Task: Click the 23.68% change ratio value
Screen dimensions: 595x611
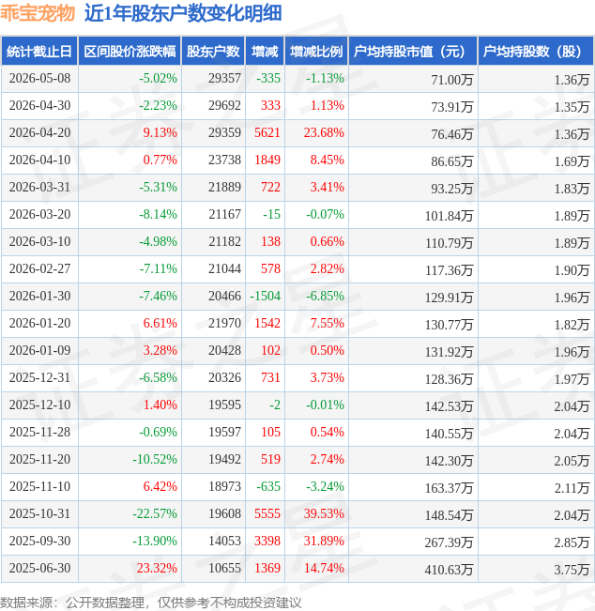Action: [x=324, y=133]
